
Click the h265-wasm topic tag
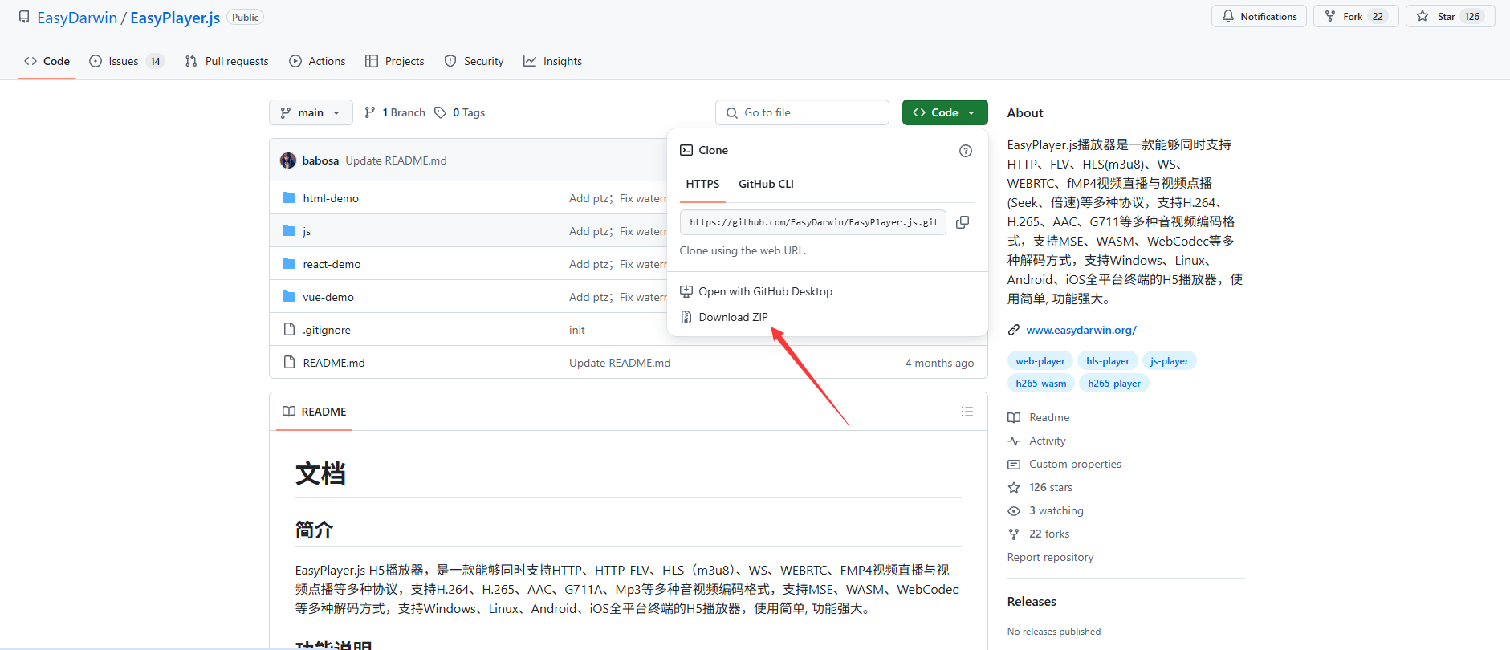click(x=1041, y=384)
